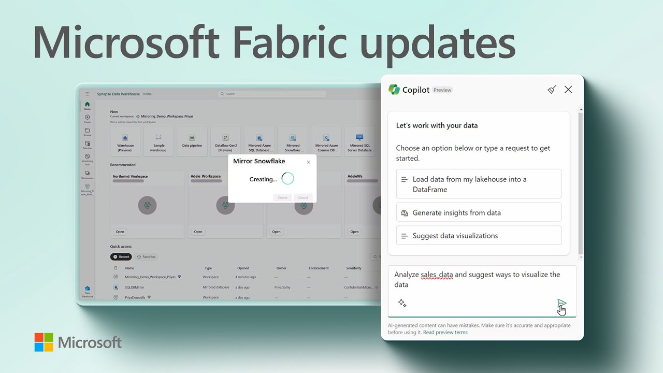Viewport: 663px width, 373px height.
Task: Sort by the Sensitivity column header
Action: coord(354,268)
